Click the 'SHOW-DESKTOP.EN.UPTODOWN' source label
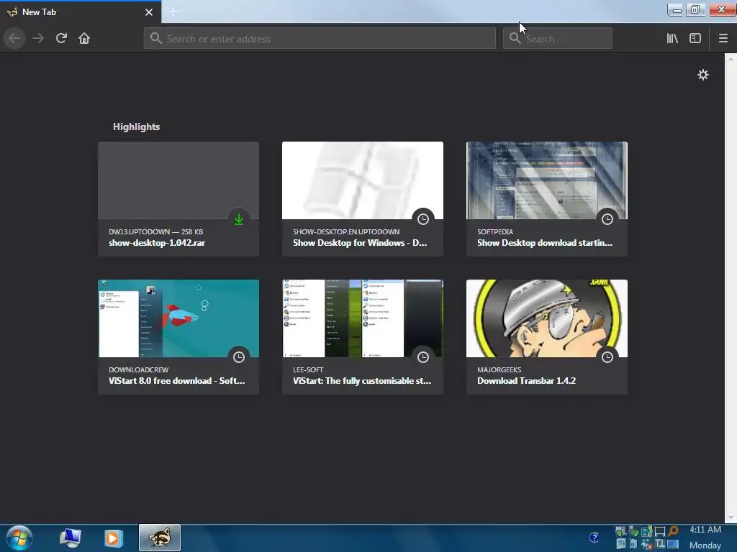The height and width of the screenshot is (552, 737). pyautogui.click(x=346, y=231)
